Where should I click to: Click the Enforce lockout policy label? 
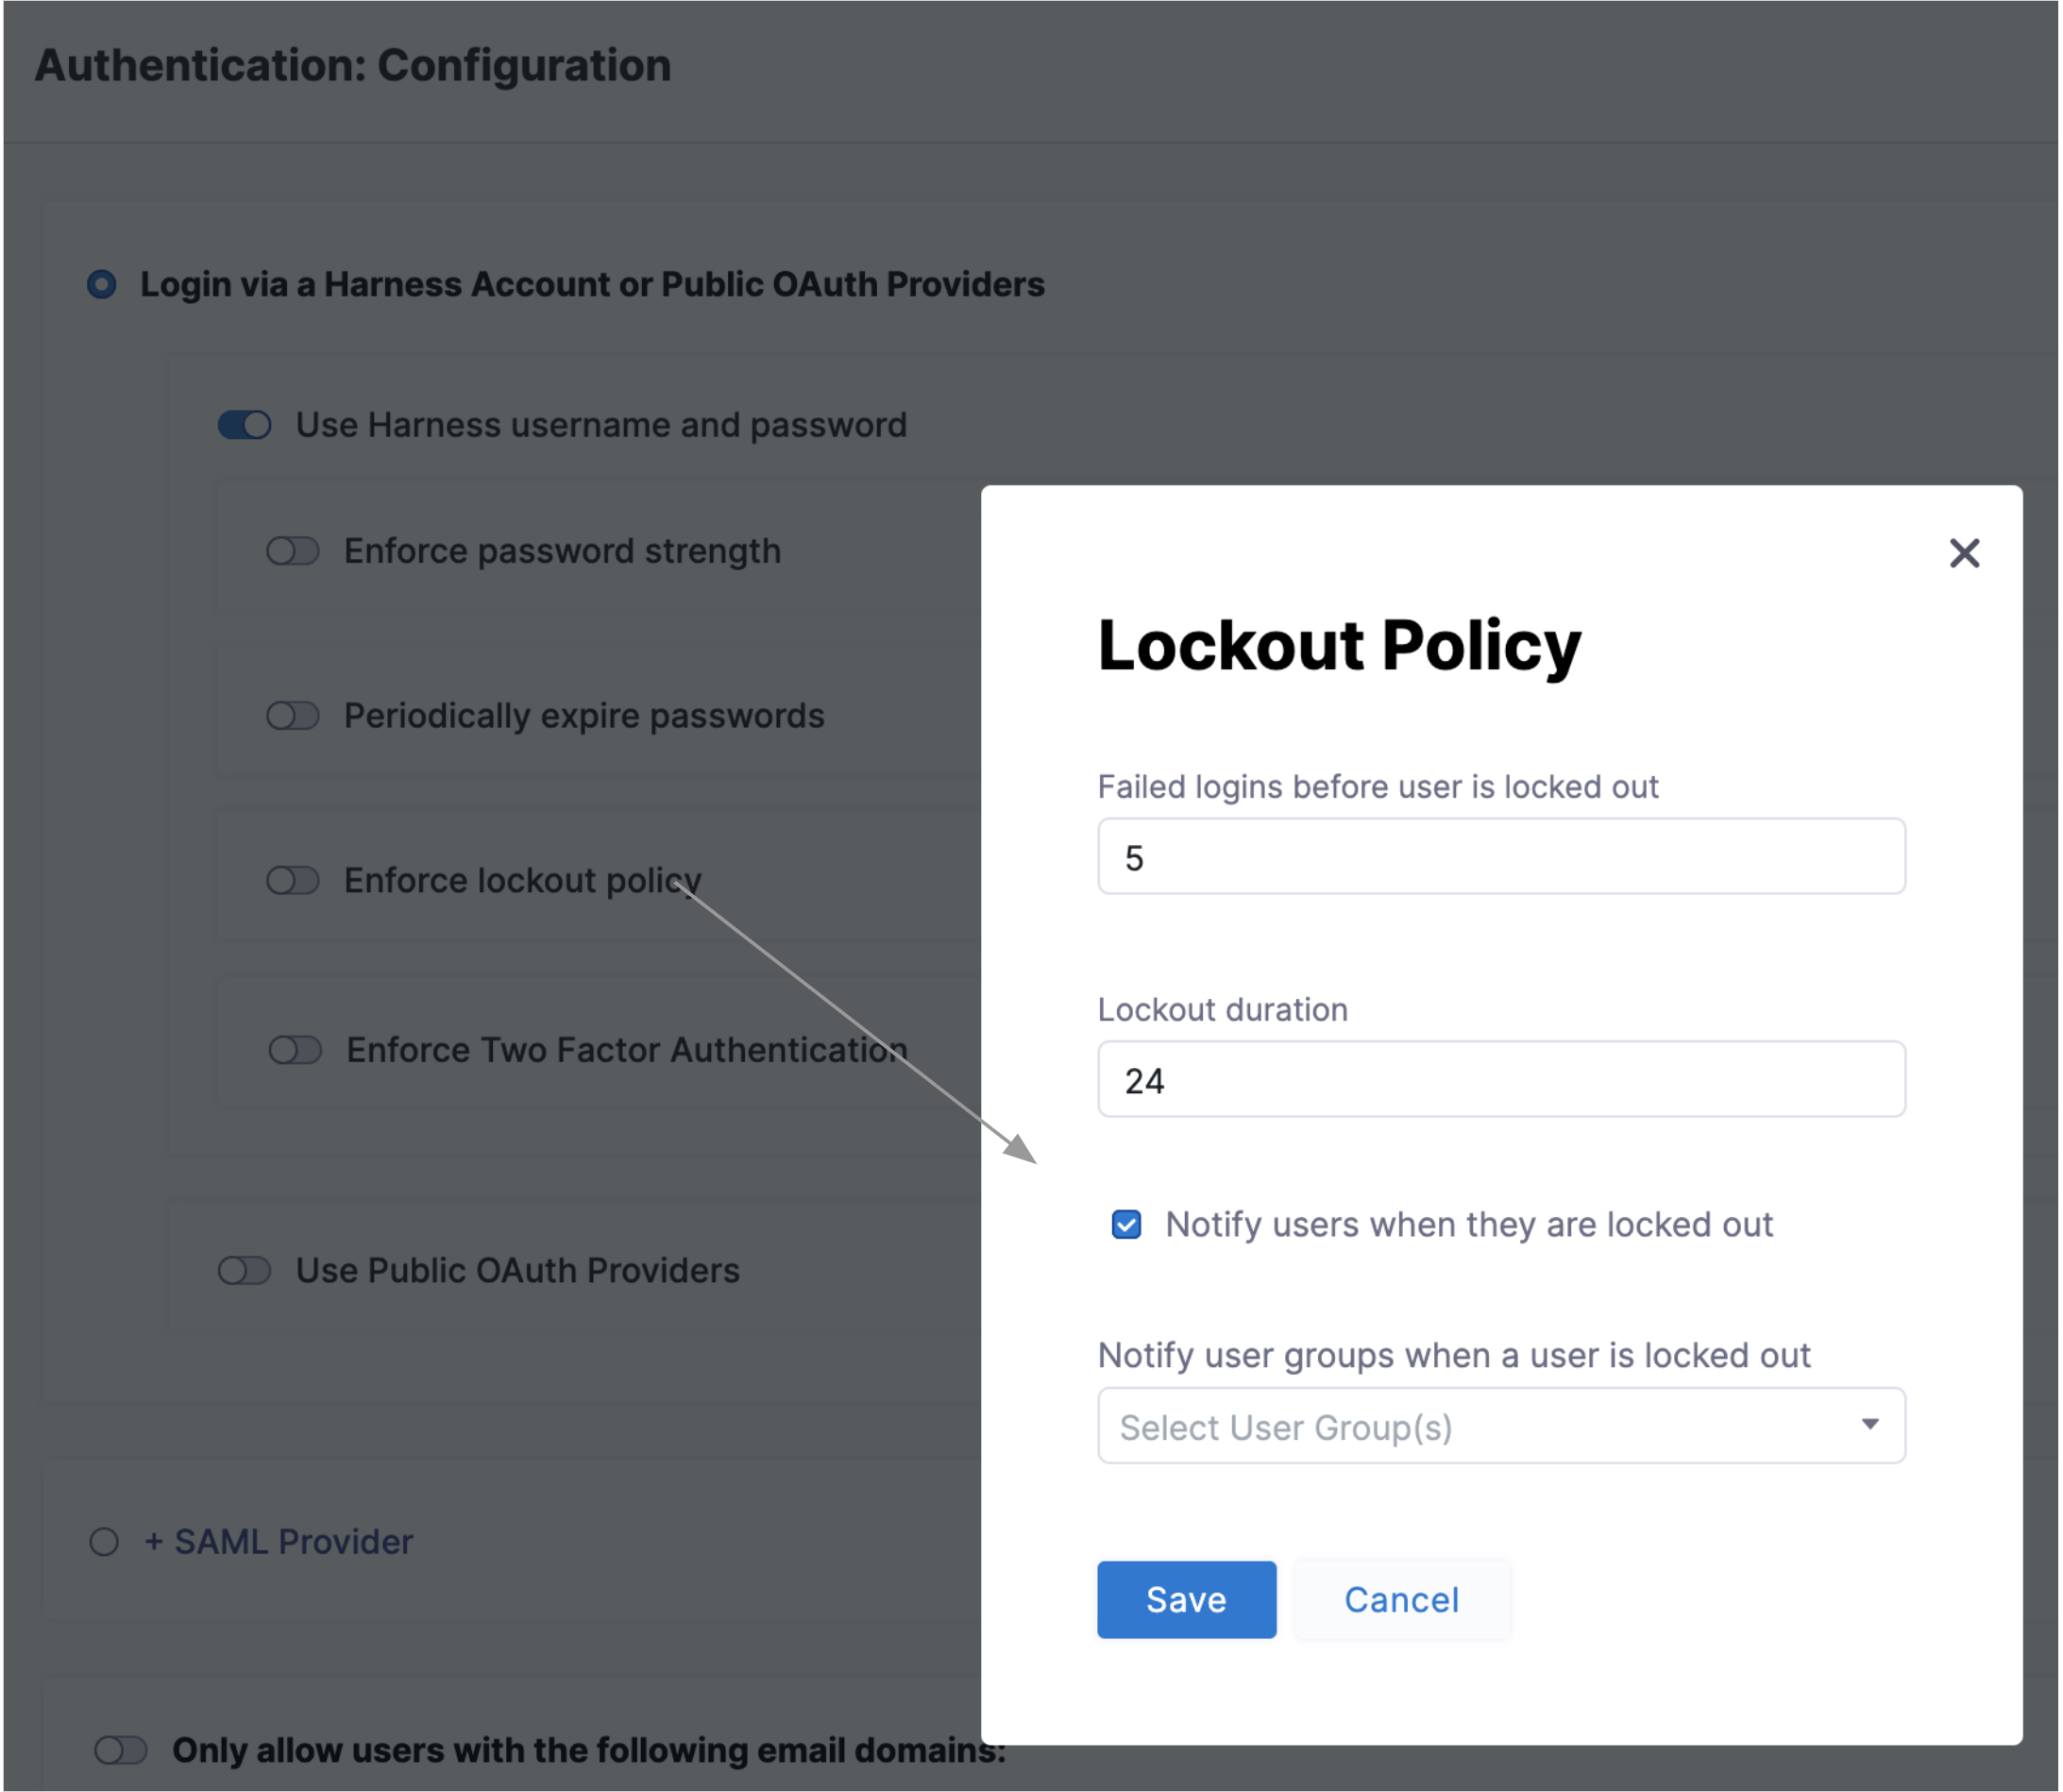(522, 881)
